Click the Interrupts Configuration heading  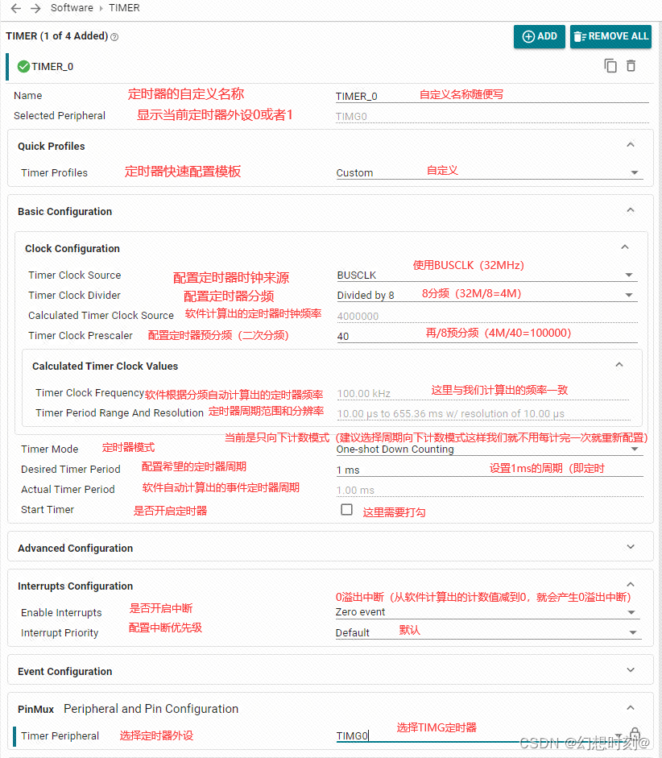click(76, 586)
